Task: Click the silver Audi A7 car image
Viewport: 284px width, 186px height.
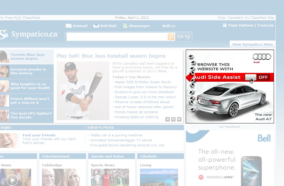Action: [231, 100]
